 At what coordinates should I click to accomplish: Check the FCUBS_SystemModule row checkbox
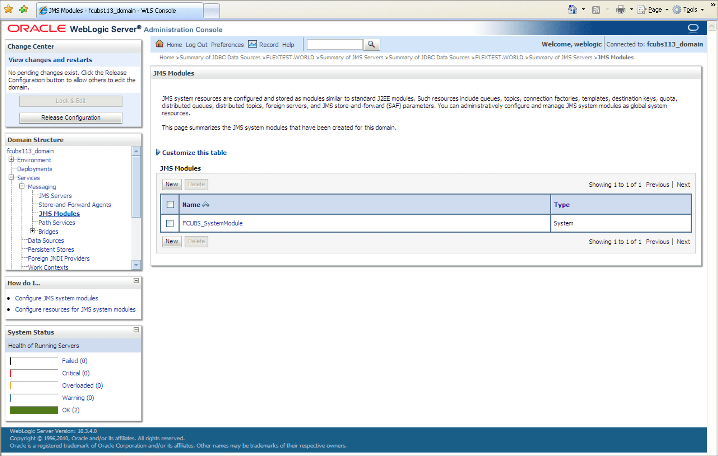click(170, 223)
